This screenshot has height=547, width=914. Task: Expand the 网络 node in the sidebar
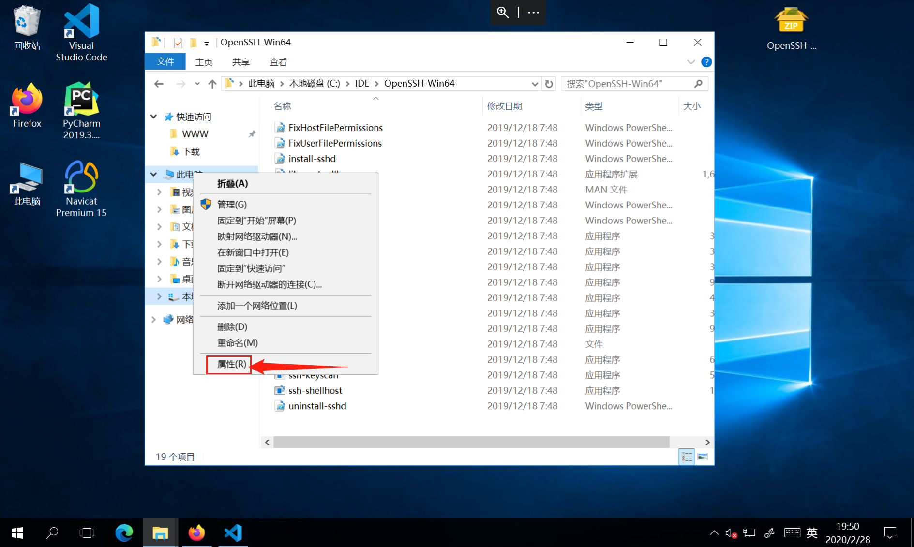[153, 319]
